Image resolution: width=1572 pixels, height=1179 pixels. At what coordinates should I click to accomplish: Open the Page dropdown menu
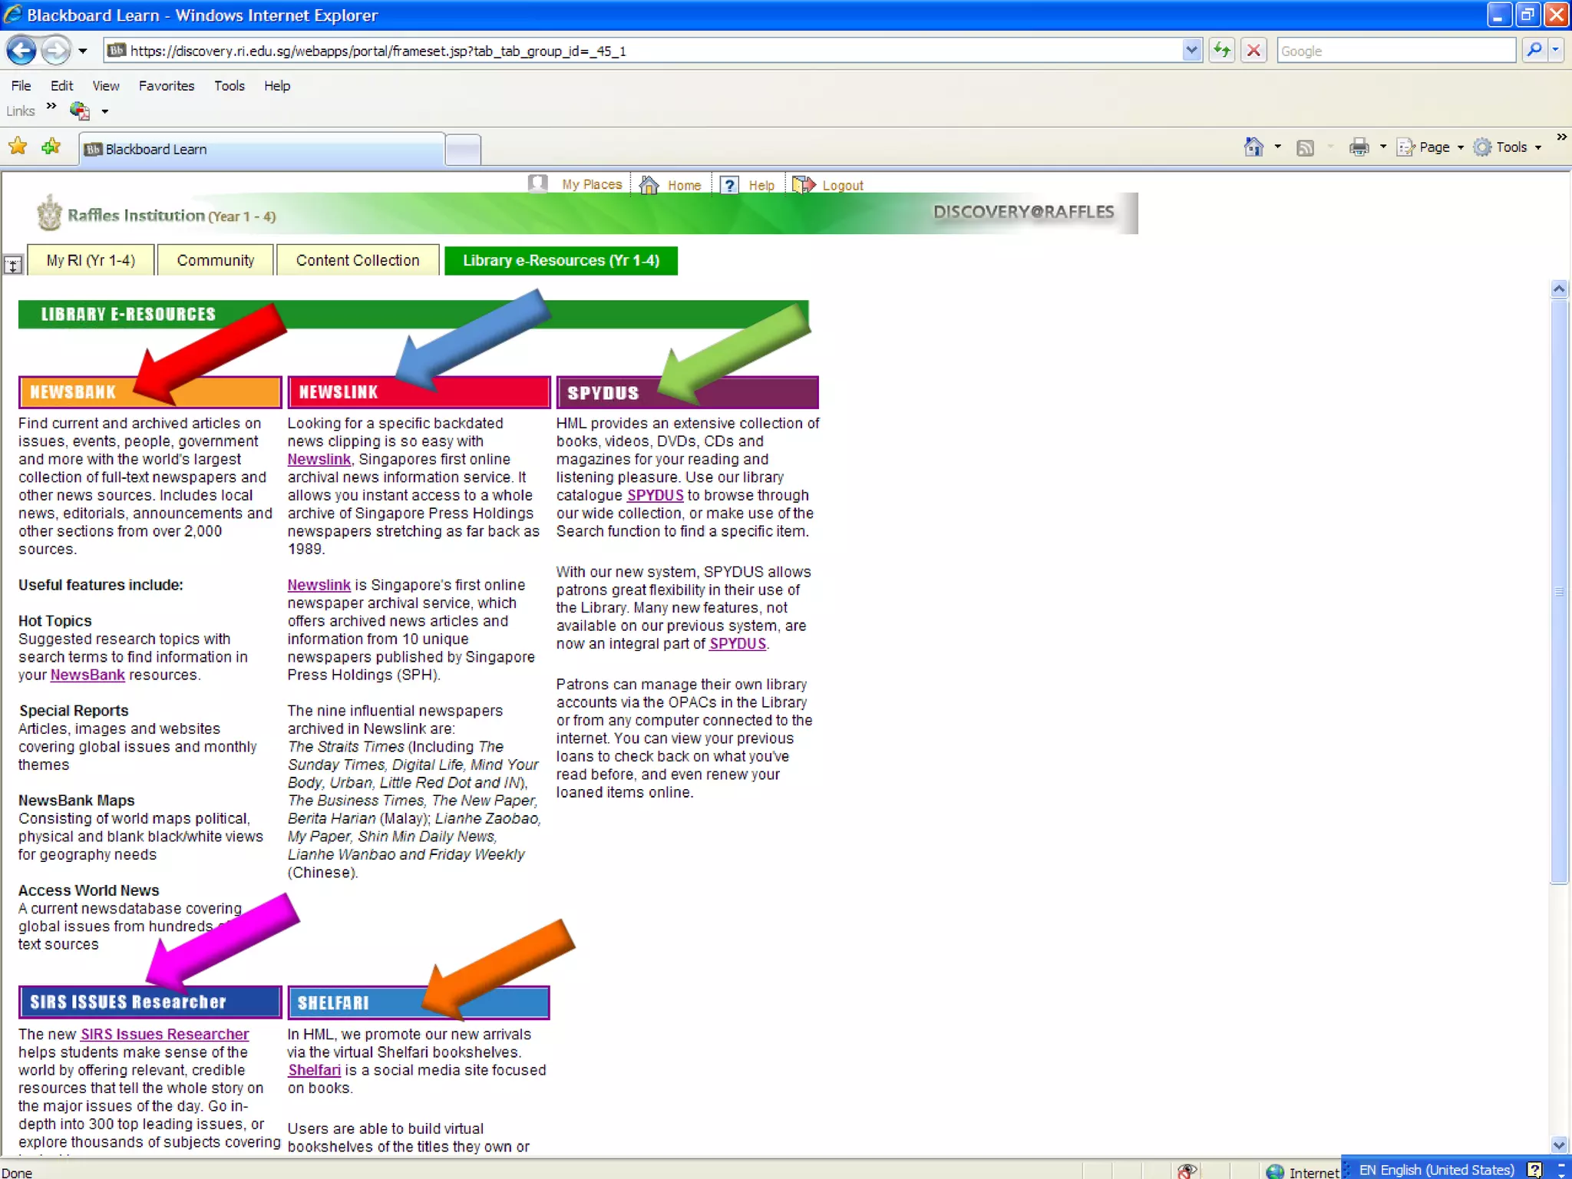1433,147
